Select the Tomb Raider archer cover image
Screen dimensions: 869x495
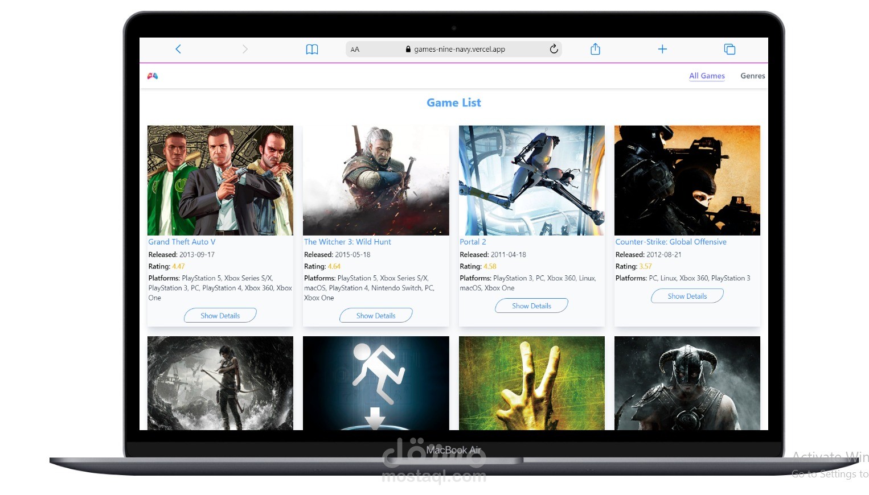pos(220,383)
